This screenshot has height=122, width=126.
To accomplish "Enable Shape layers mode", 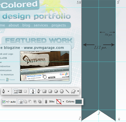I will point(16,91).
